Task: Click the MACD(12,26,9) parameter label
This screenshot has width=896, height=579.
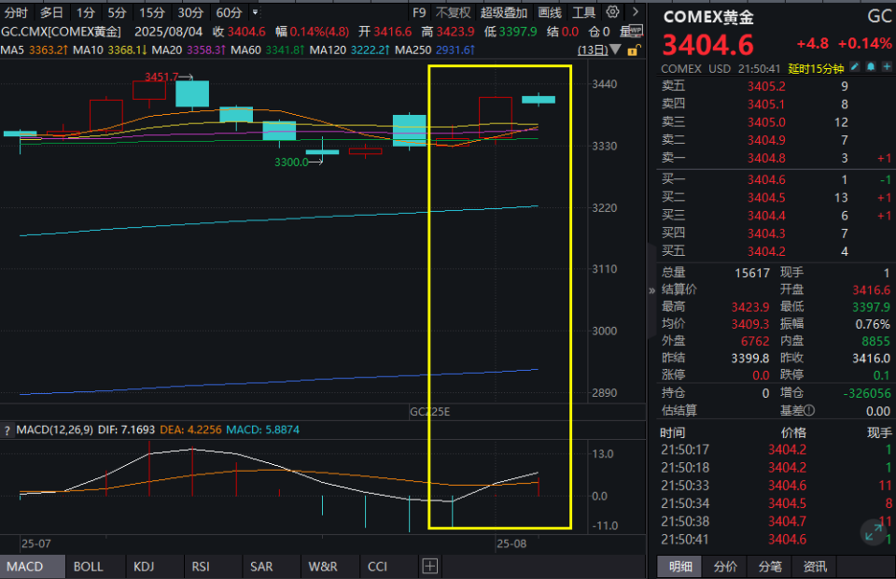Action: [55, 430]
